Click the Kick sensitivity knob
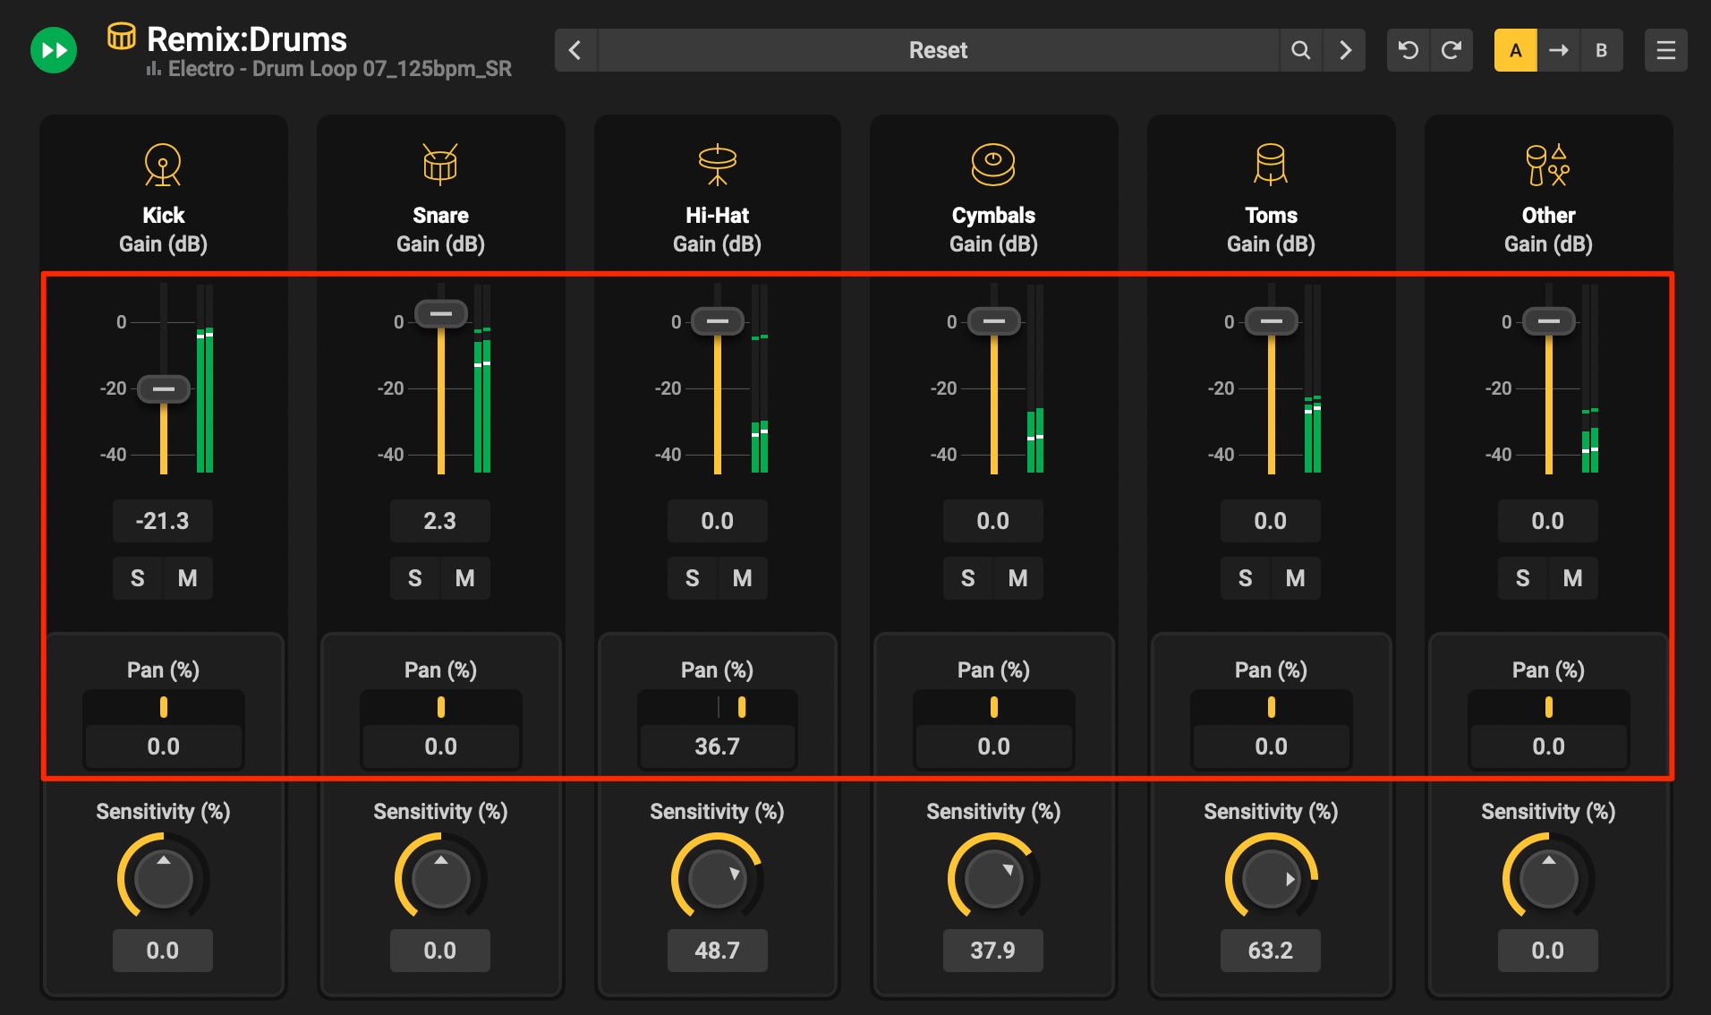This screenshot has height=1015, width=1711. pos(164,878)
